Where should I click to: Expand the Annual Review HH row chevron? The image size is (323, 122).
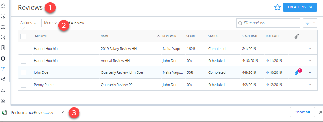(310, 61)
